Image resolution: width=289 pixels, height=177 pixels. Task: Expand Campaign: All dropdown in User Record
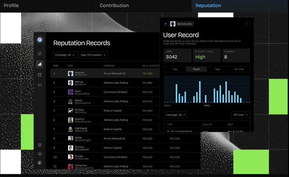click(175, 115)
